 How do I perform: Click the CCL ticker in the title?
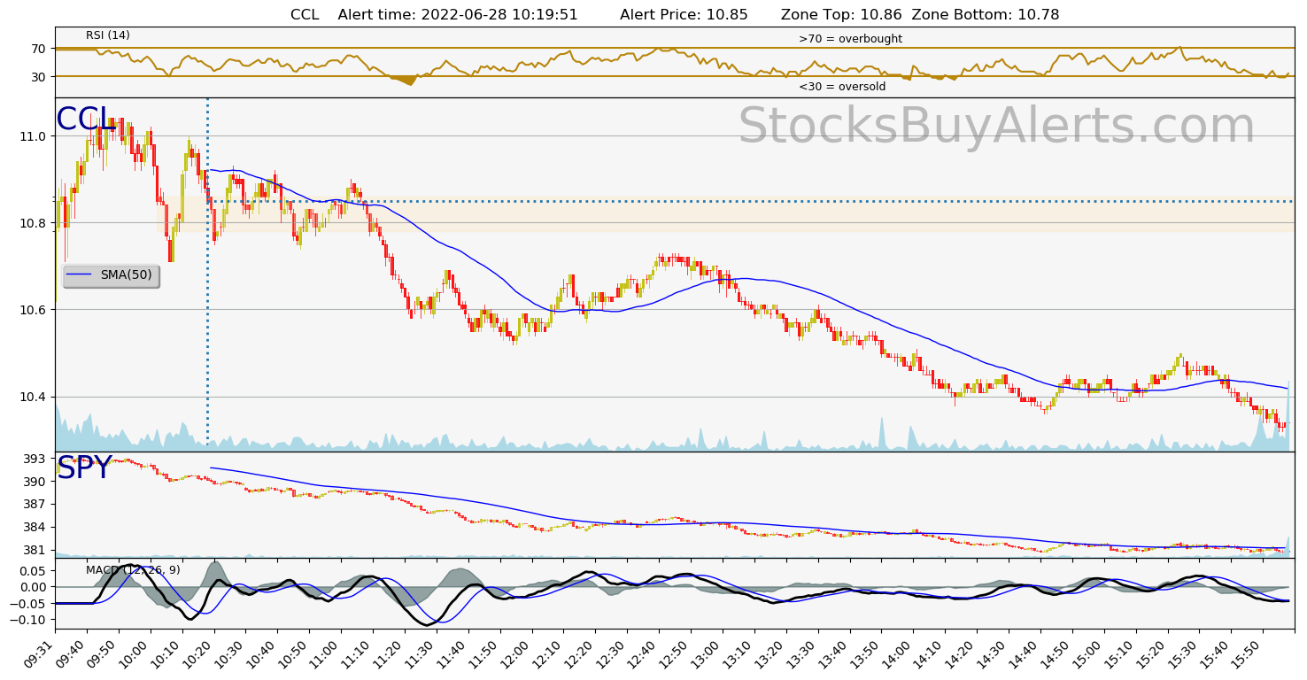coord(305,14)
